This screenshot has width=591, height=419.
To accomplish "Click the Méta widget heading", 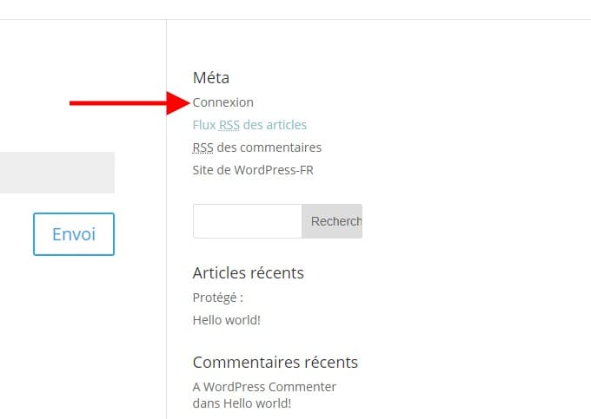I will pos(211,78).
